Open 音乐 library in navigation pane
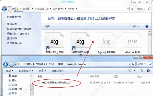The height and width of the screenshot is (96, 153). point(13,93)
